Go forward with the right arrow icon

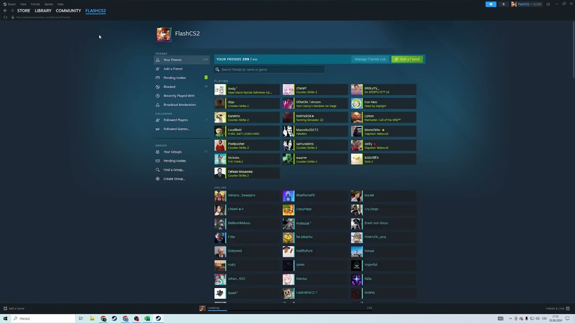12,11
